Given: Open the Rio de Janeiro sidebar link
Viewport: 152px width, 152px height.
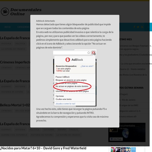Looking at the screenshot, I should click(127, 100).
